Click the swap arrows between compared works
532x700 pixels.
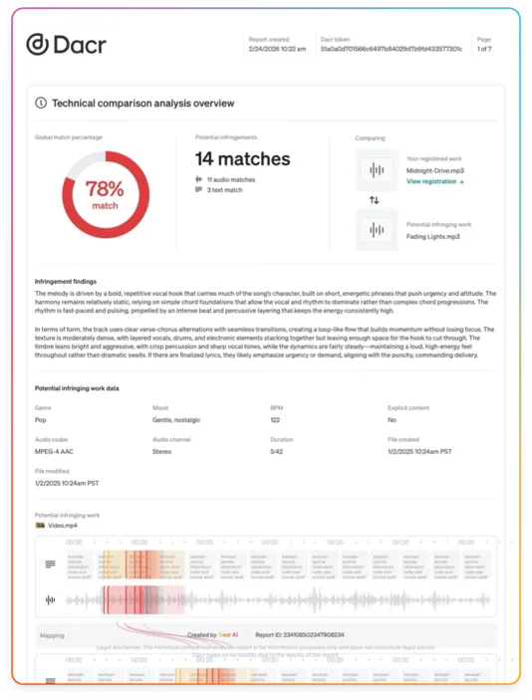pos(375,200)
